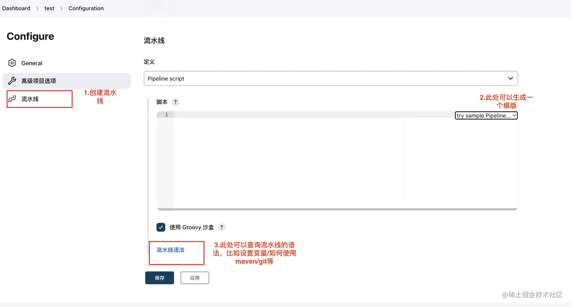Switch to the 流水线 section in sidebar

point(30,98)
